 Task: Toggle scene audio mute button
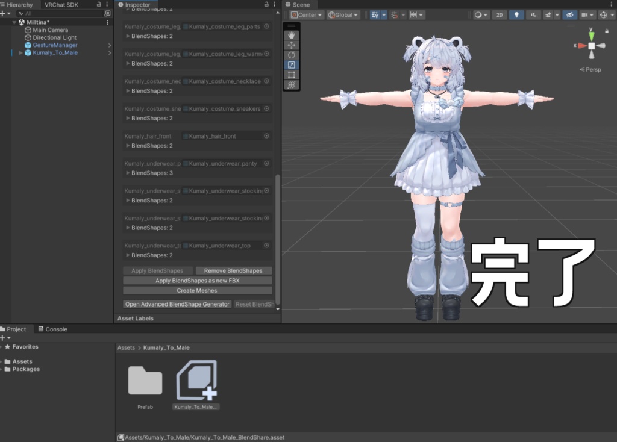[533, 15]
